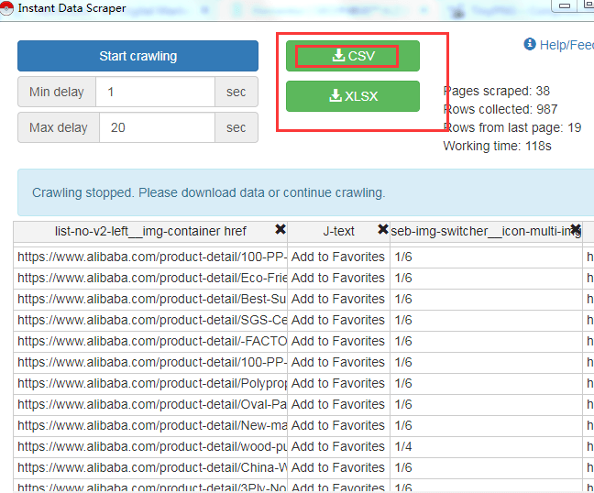This screenshot has width=594, height=493.
Task: Select the Best-Su product URL cell
Action: (x=150, y=300)
